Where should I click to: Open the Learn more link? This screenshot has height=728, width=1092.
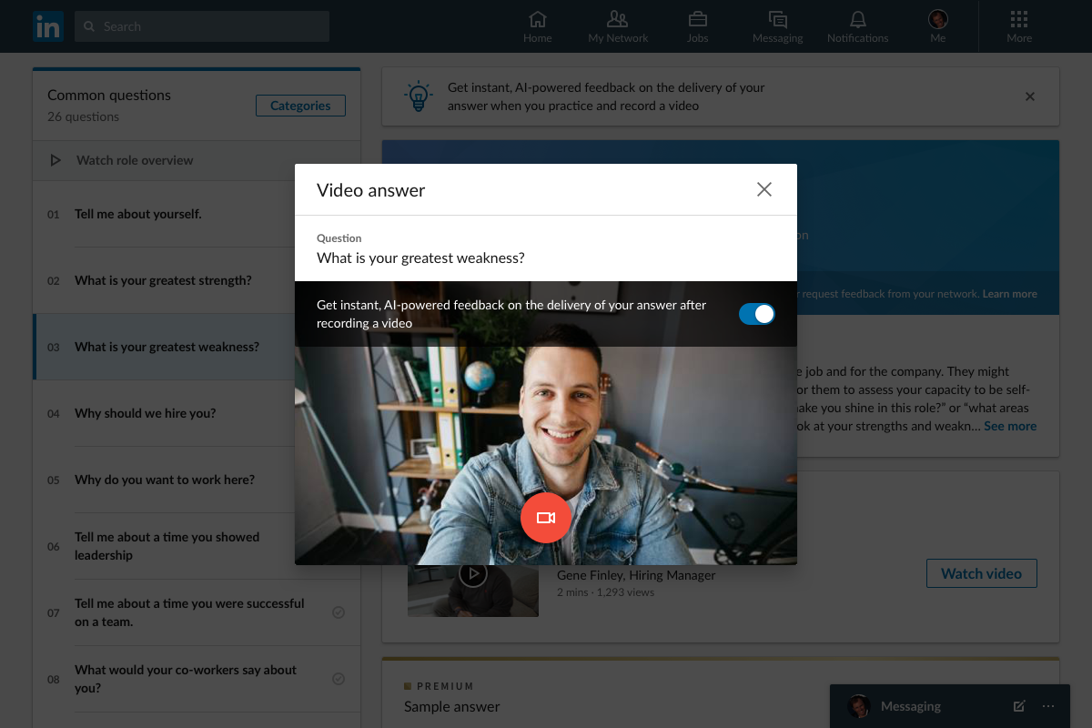pos(1009,293)
